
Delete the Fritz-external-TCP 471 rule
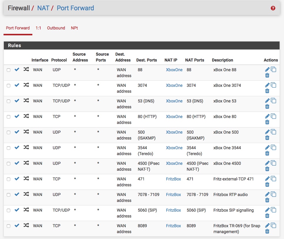click(x=267, y=185)
